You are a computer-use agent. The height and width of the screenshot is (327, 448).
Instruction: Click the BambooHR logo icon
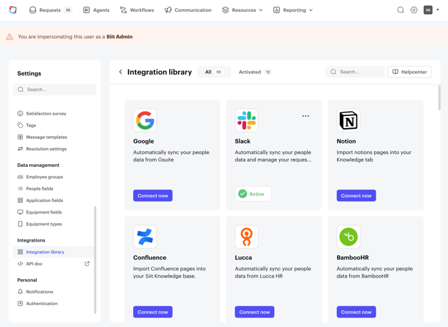click(348, 237)
